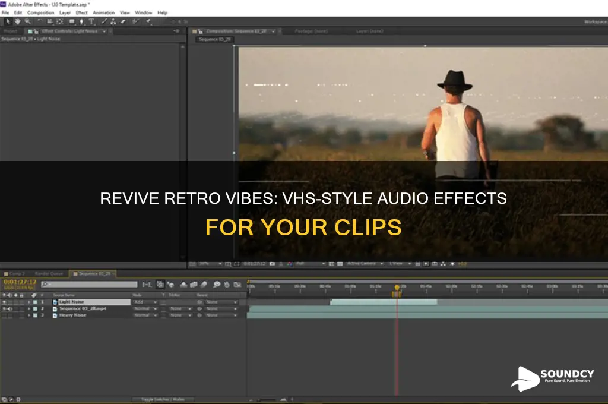608x404 pixels.
Task: Select the Rotation tool
Action: click(x=40, y=22)
